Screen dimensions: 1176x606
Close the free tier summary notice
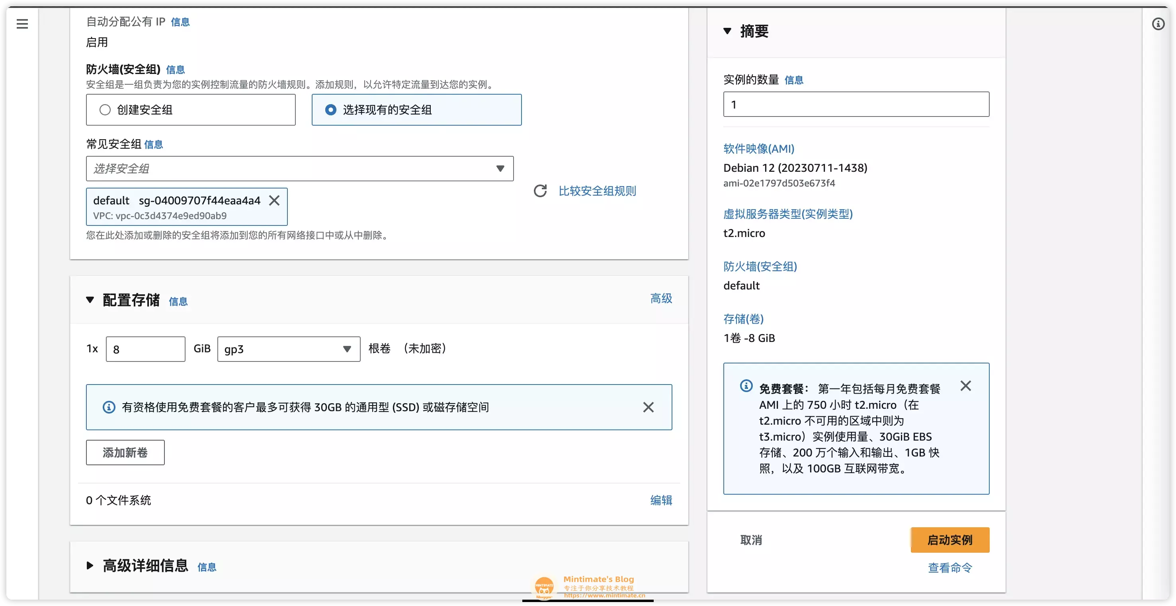tap(965, 386)
